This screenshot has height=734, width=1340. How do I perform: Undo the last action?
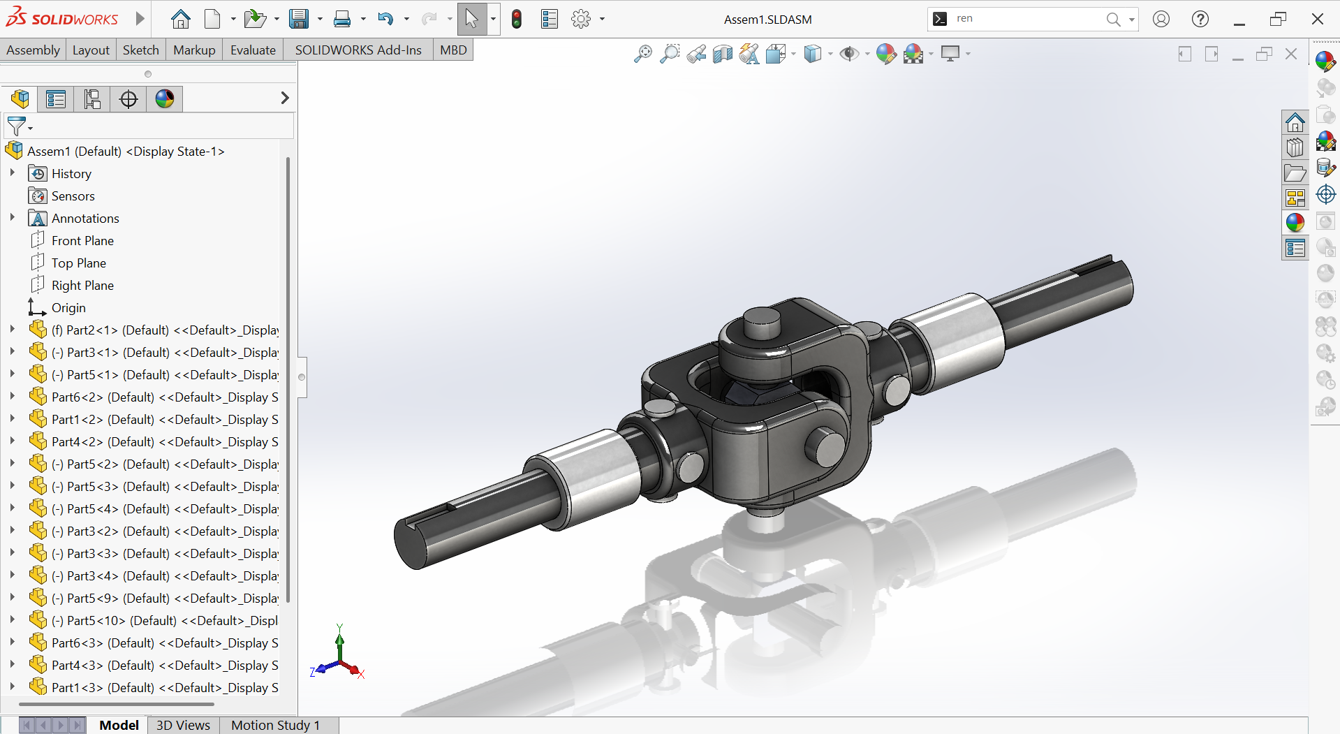[x=385, y=19]
